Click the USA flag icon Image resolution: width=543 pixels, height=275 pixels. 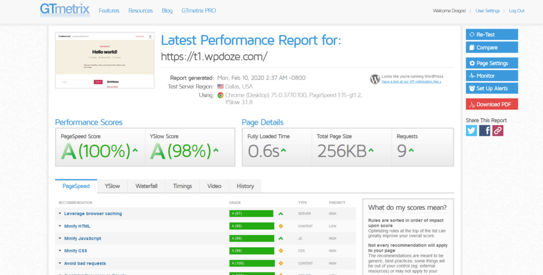point(220,87)
